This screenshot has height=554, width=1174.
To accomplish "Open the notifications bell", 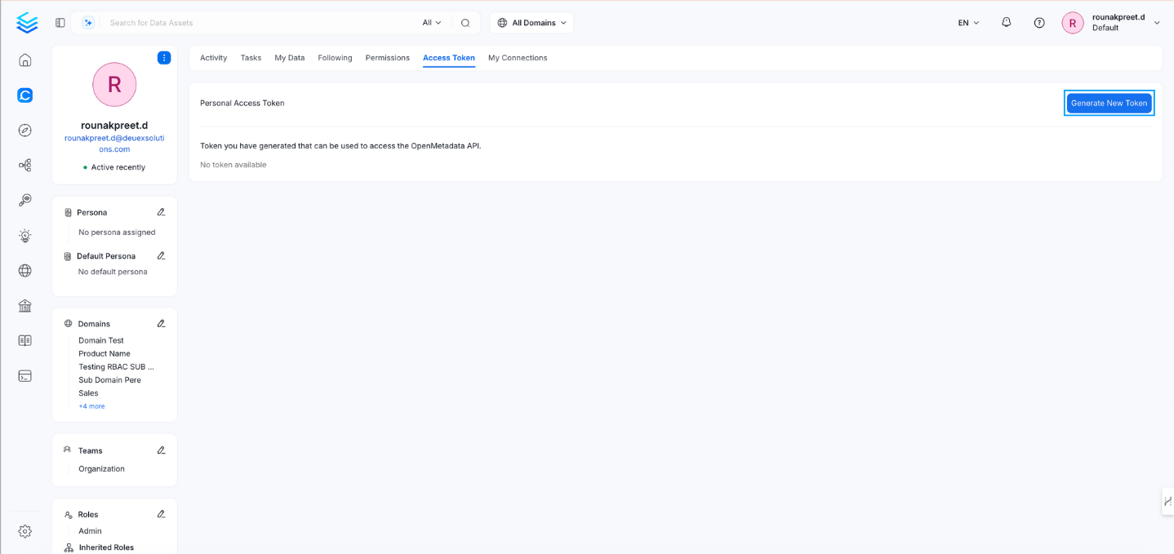I will click(1007, 23).
